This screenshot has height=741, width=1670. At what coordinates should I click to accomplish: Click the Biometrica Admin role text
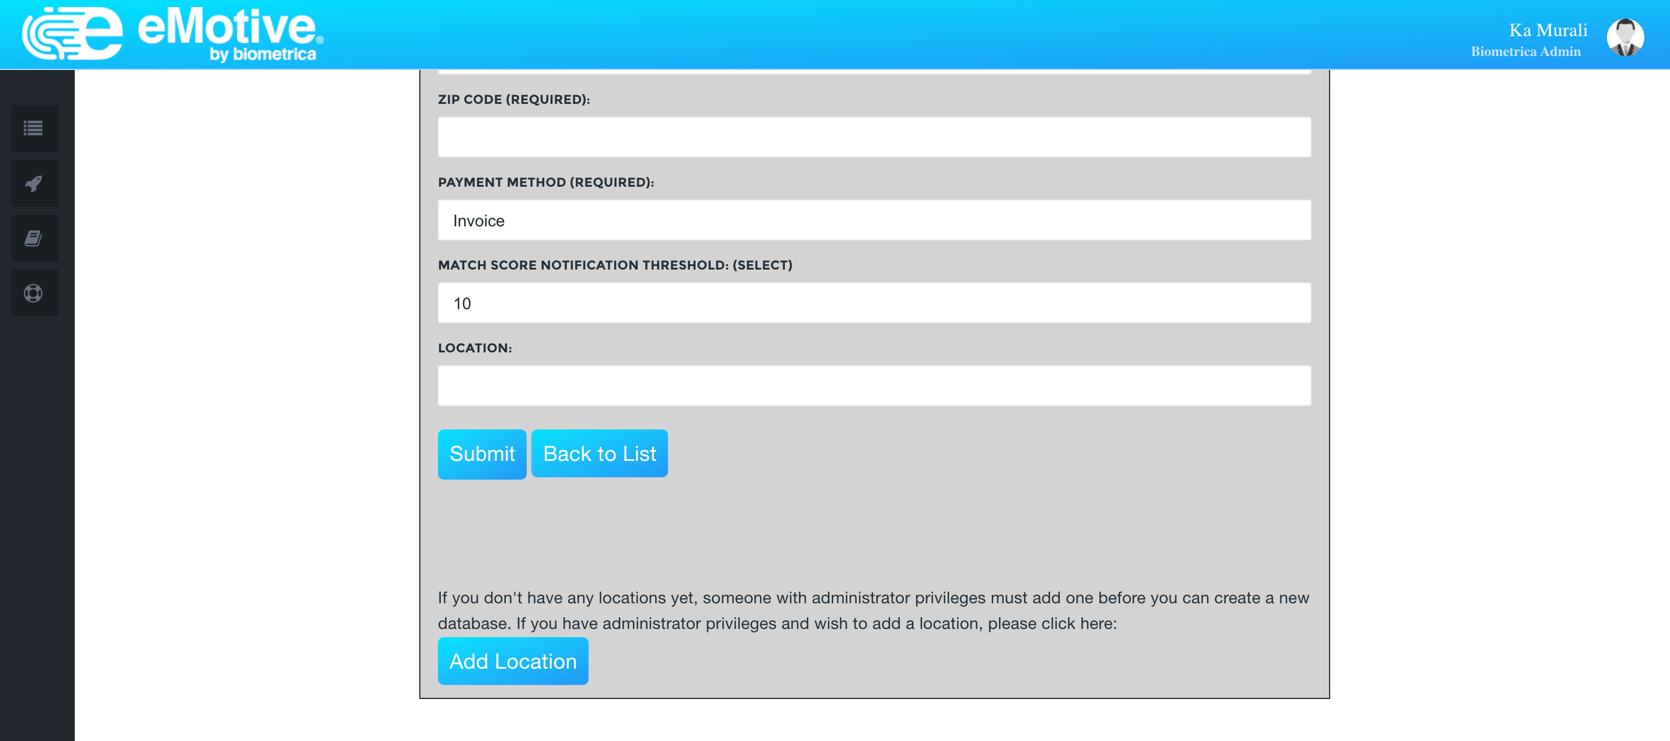pos(1525,52)
